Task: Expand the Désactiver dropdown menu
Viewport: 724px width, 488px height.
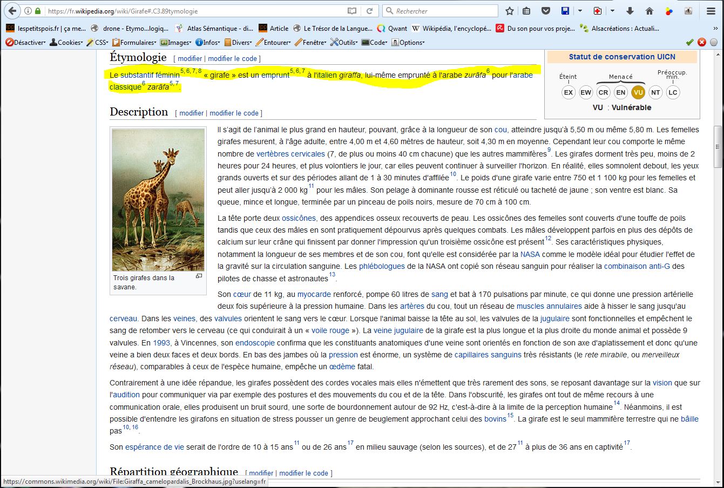Action: tap(25, 42)
